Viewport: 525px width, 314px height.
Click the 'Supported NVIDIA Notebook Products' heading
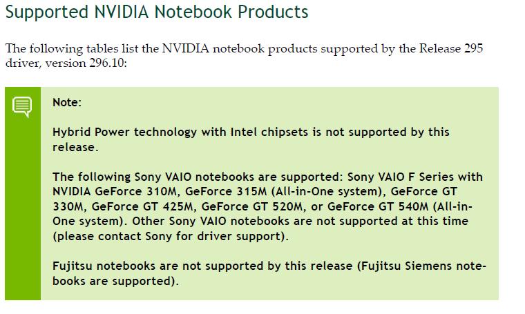(x=157, y=12)
